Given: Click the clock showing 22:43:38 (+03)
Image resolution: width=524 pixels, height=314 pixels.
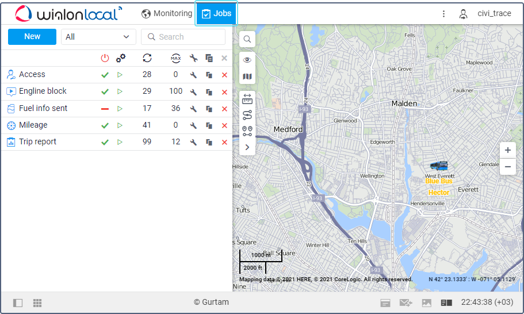Looking at the screenshot, I should [x=487, y=302].
